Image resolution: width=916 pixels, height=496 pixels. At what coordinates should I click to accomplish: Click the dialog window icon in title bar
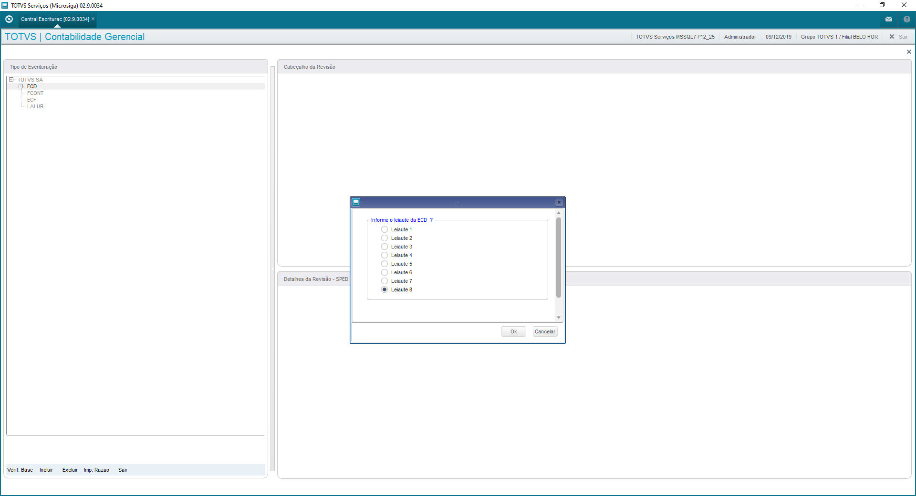click(x=356, y=202)
